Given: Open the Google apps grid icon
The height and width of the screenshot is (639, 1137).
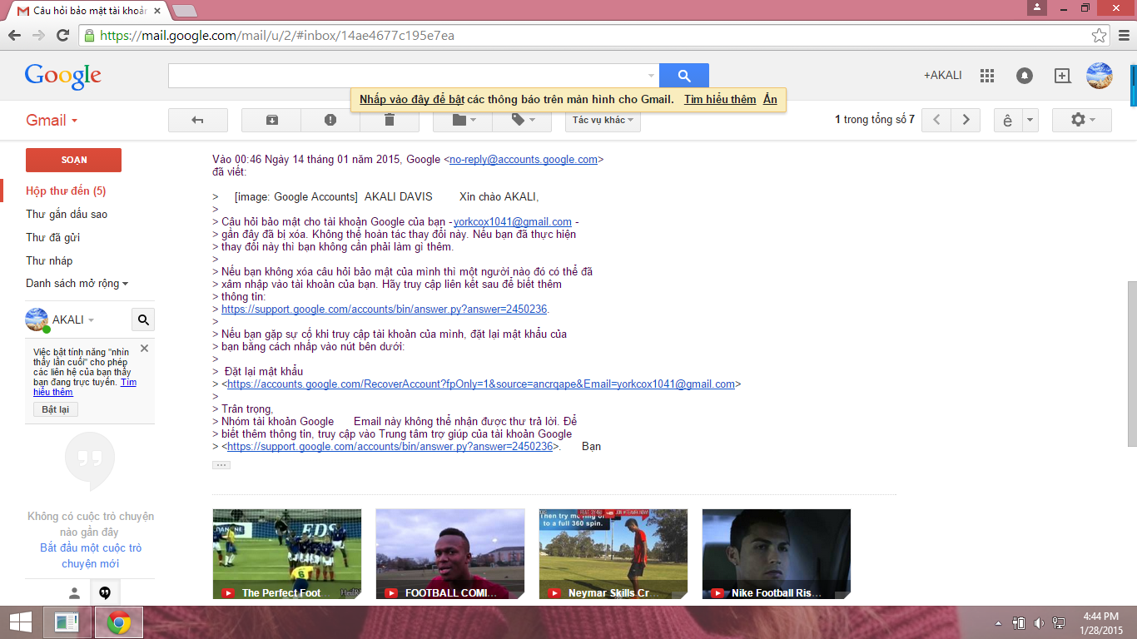Looking at the screenshot, I should [x=987, y=76].
